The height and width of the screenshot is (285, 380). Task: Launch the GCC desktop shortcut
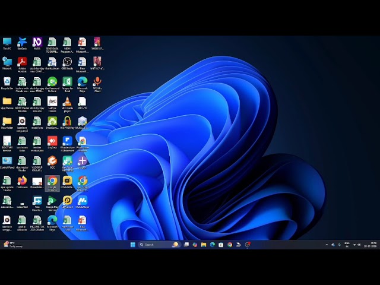pos(52,163)
